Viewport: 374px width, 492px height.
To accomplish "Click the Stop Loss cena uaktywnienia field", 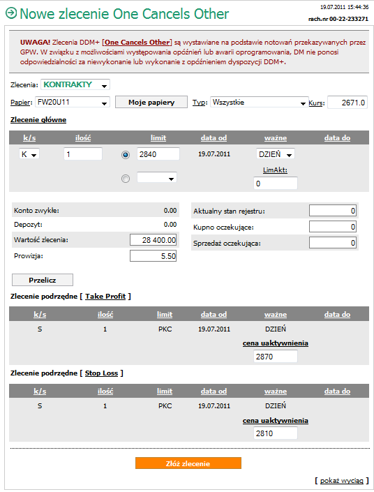I will pos(276,433).
